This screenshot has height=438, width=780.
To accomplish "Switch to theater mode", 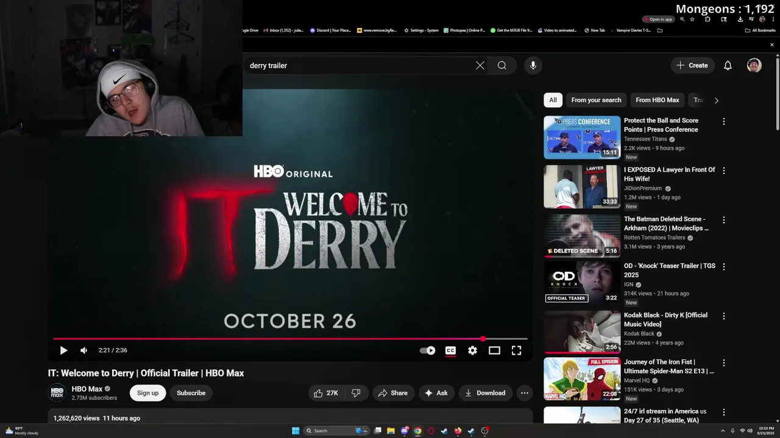I will (494, 350).
